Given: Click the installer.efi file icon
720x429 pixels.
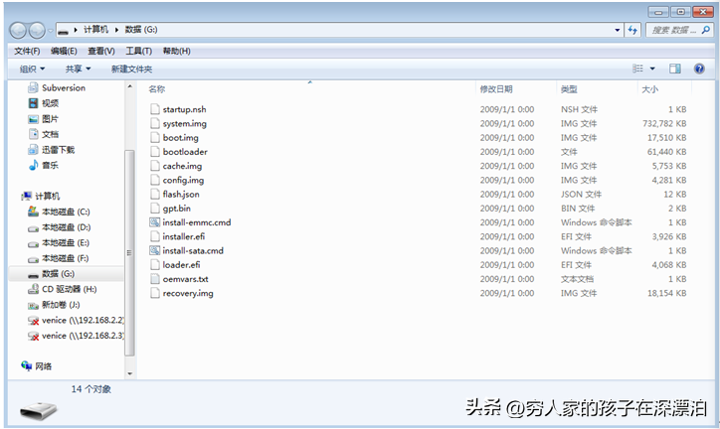Looking at the screenshot, I should click(155, 236).
